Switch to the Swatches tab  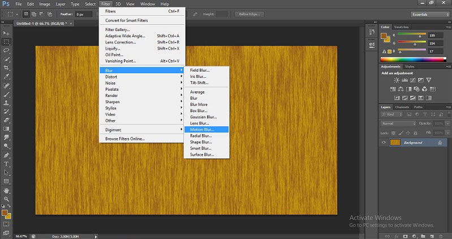[x=401, y=27]
